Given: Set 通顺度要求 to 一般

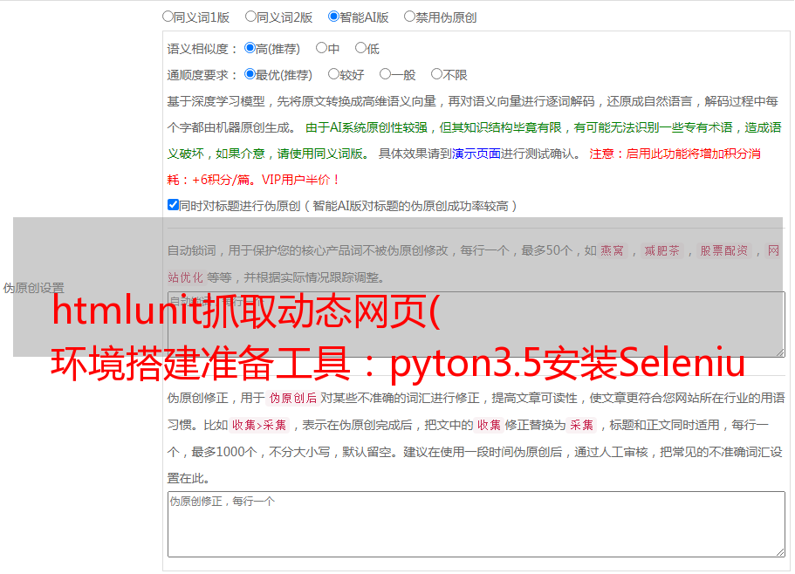Looking at the screenshot, I should coord(386,74).
